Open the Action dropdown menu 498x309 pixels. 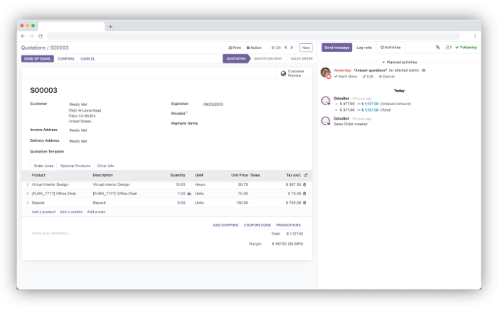coord(253,48)
